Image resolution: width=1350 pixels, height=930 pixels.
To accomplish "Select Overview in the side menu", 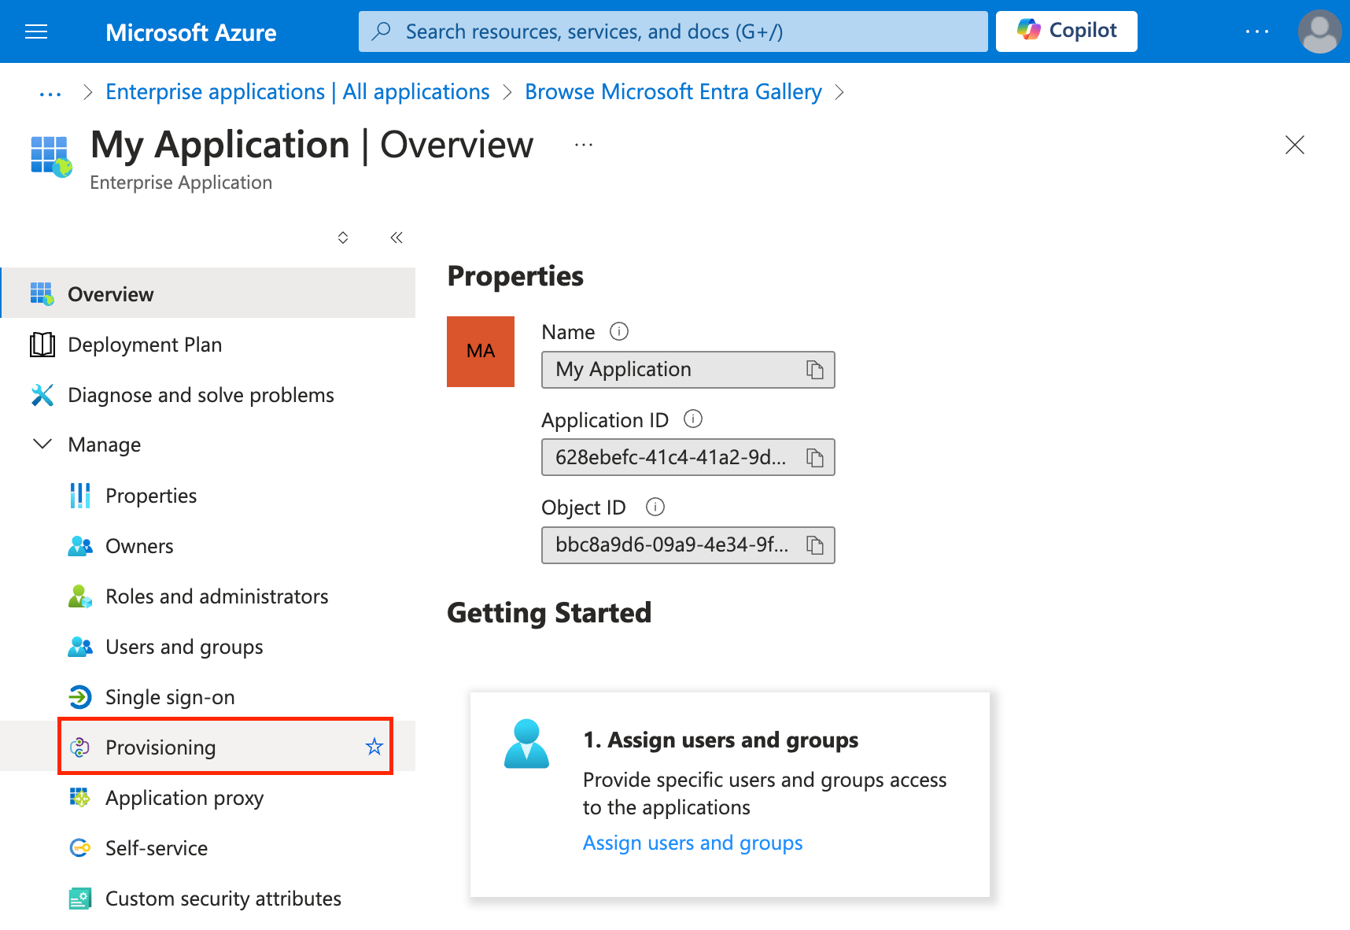I will pyautogui.click(x=208, y=293).
